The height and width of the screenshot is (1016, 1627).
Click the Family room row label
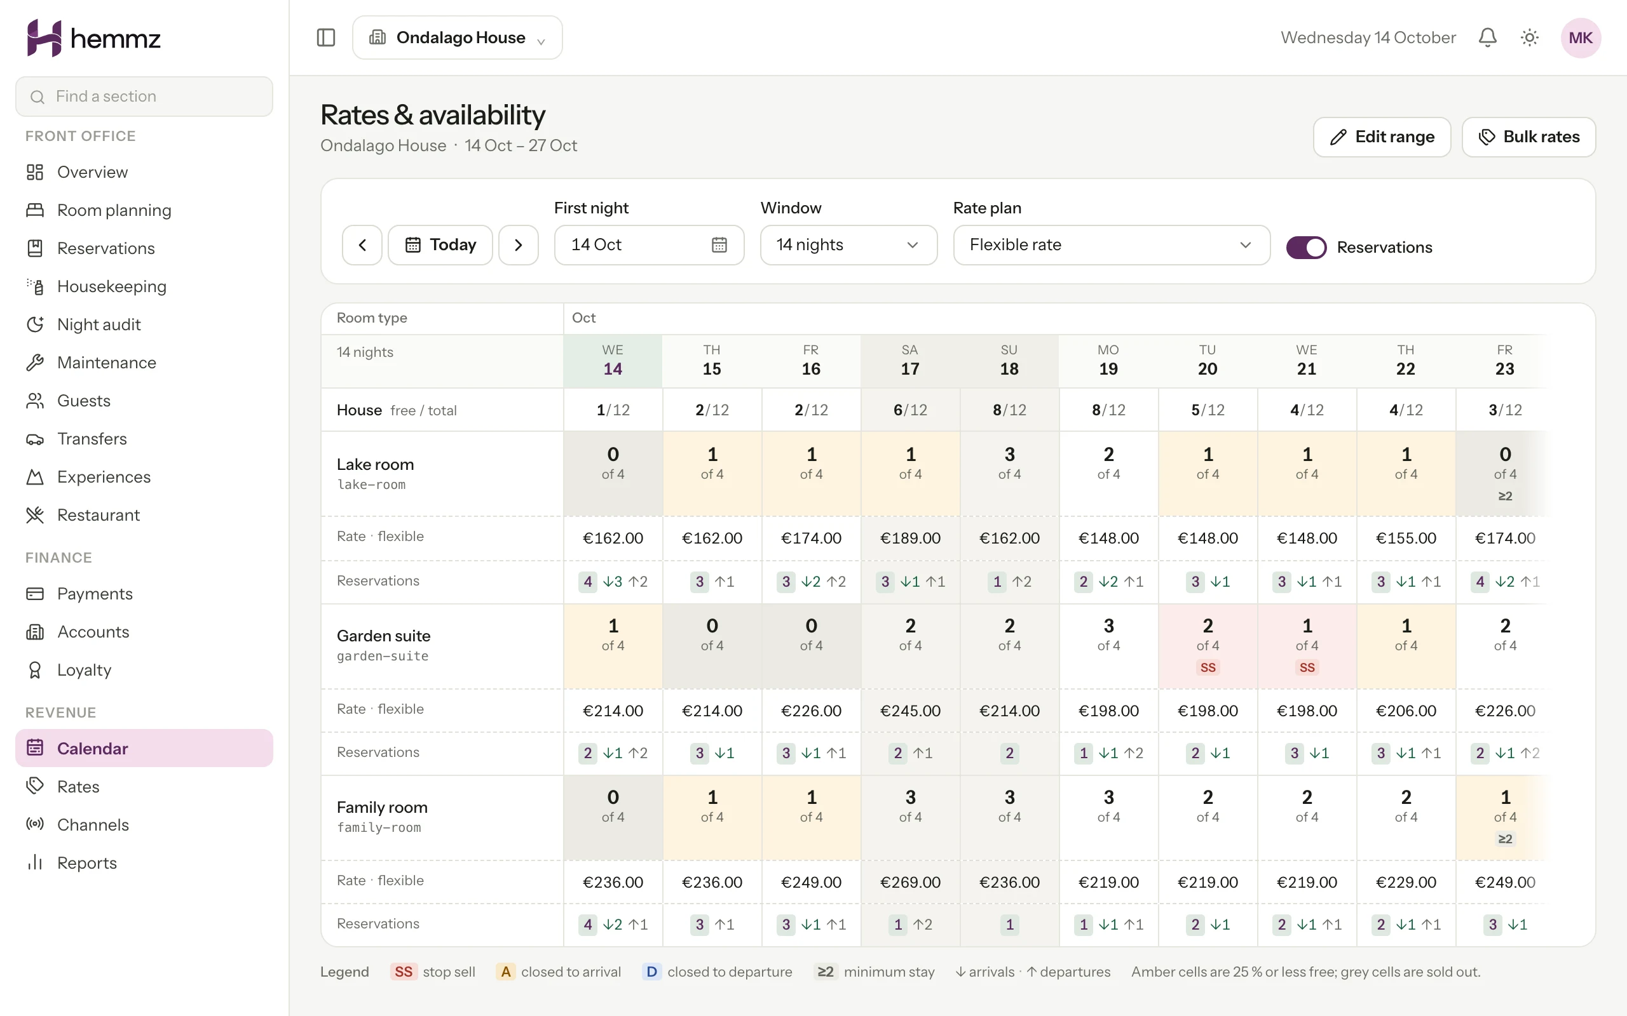(x=442, y=818)
